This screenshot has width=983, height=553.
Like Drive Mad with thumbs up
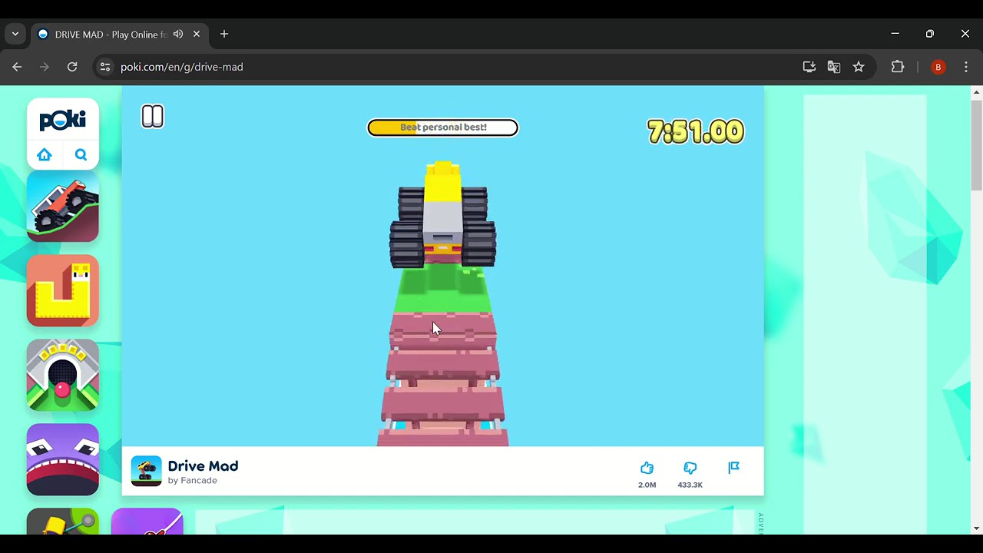647,468
